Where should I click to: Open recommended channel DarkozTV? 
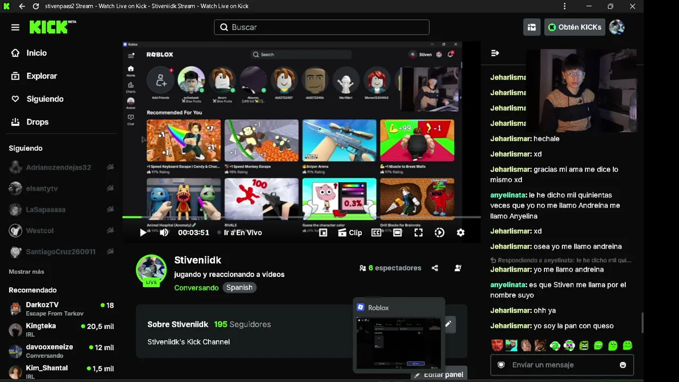62,308
